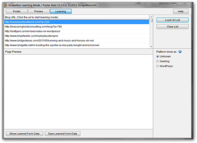Image resolution: width=197 pixels, height=143 pixels.
Task: Click Save Learned Form Data button
Action: [x=63, y=134]
